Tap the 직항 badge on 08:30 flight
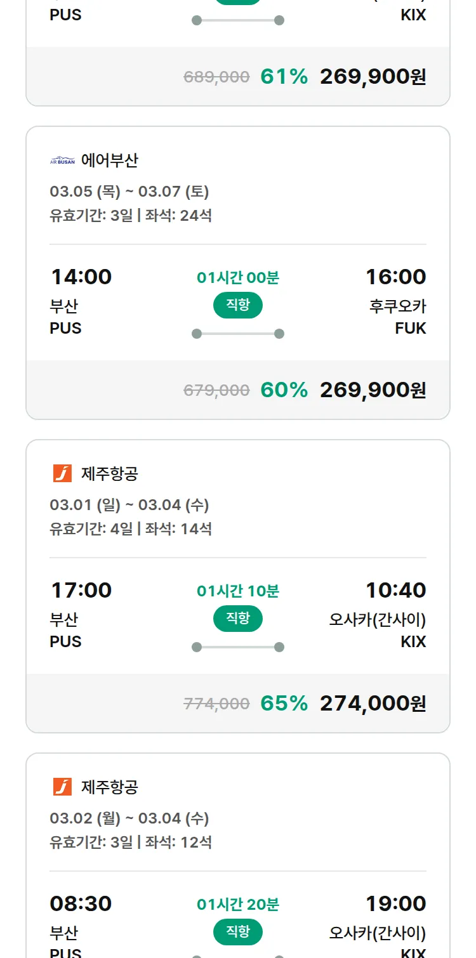This screenshot has width=476, height=958. point(237,932)
